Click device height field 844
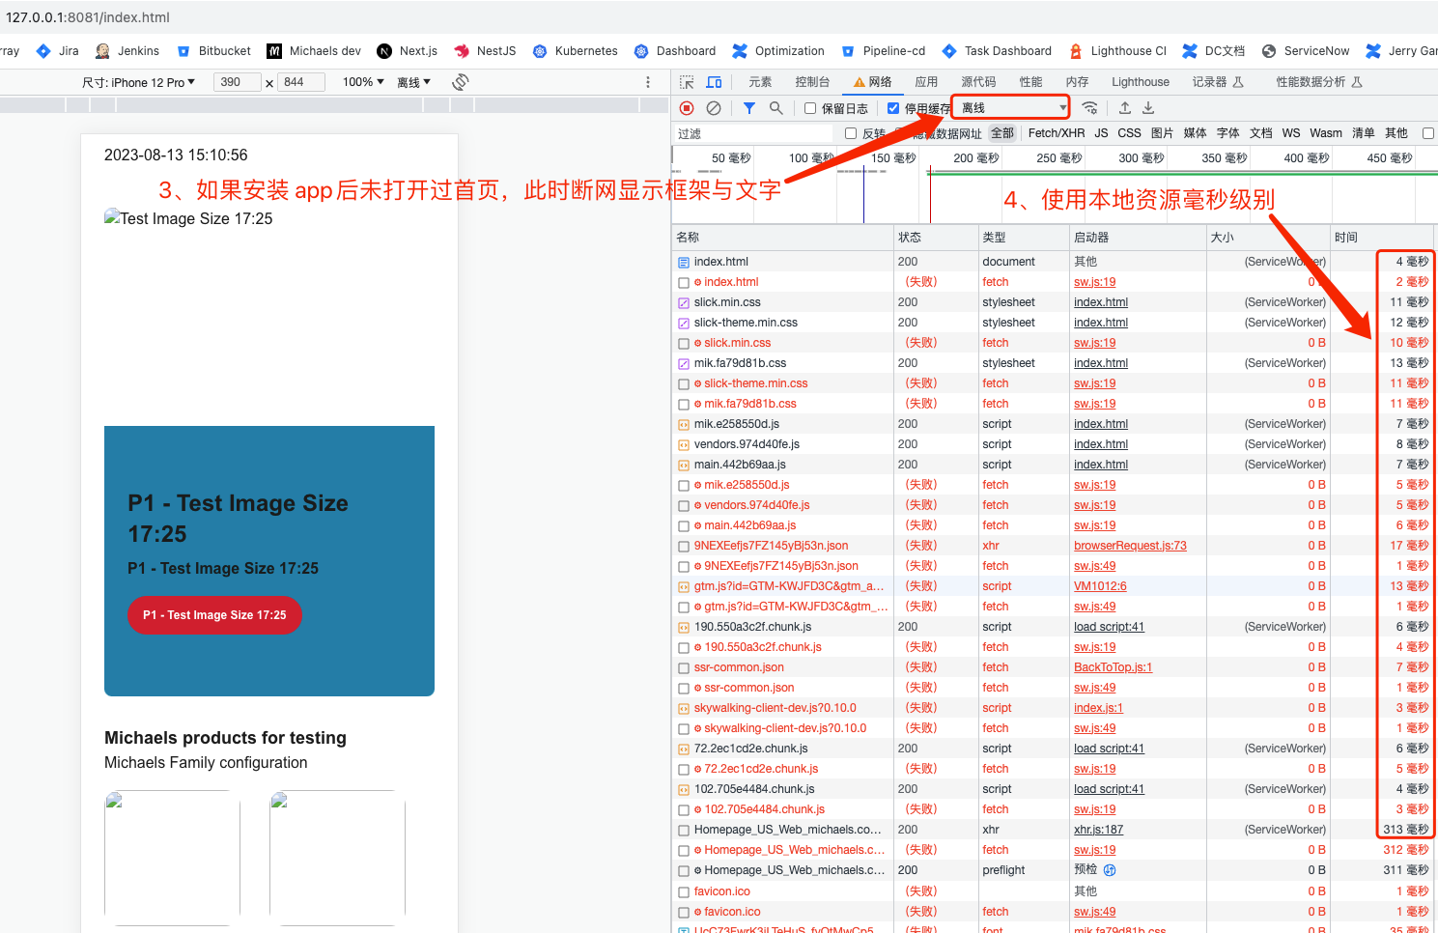Viewport: 1438px width, 933px height. click(300, 82)
